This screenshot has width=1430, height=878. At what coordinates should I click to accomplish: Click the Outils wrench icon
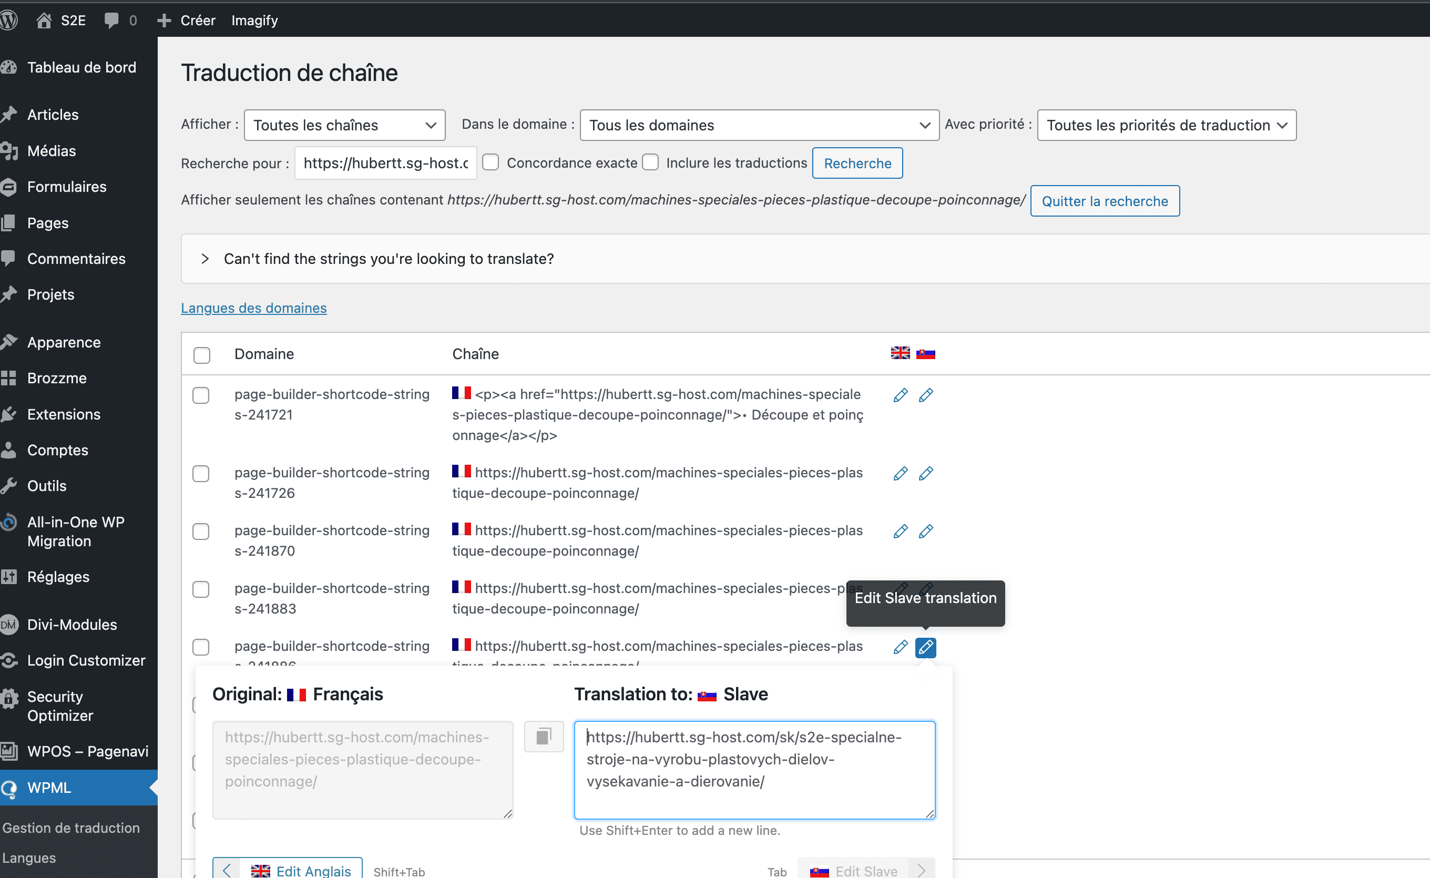[9, 486]
